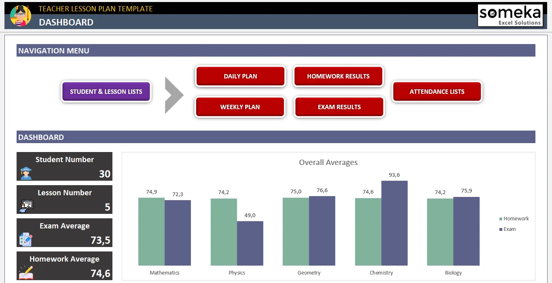Click the teacher whiteboard icon under Lesson Number
The height and width of the screenshot is (283, 552).
[26, 206]
